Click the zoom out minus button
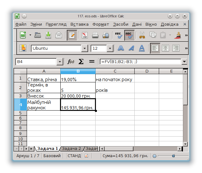 click(x=154, y=156)
